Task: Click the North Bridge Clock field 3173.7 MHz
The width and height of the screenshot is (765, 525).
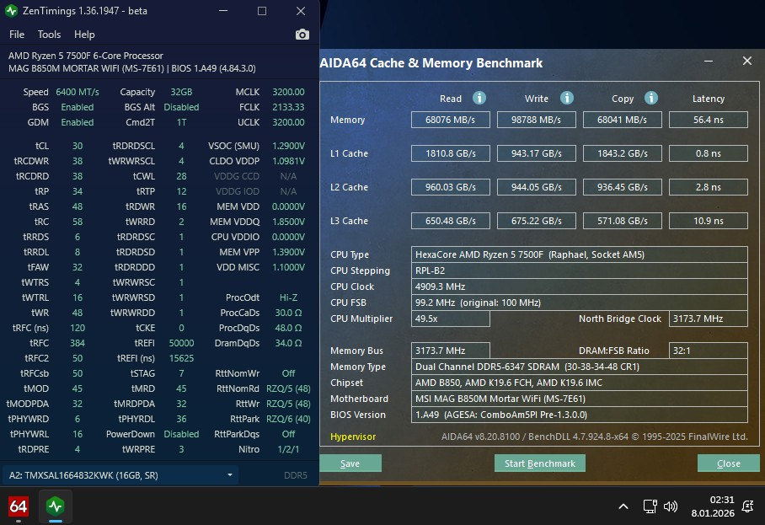Action: pos(709,319)
